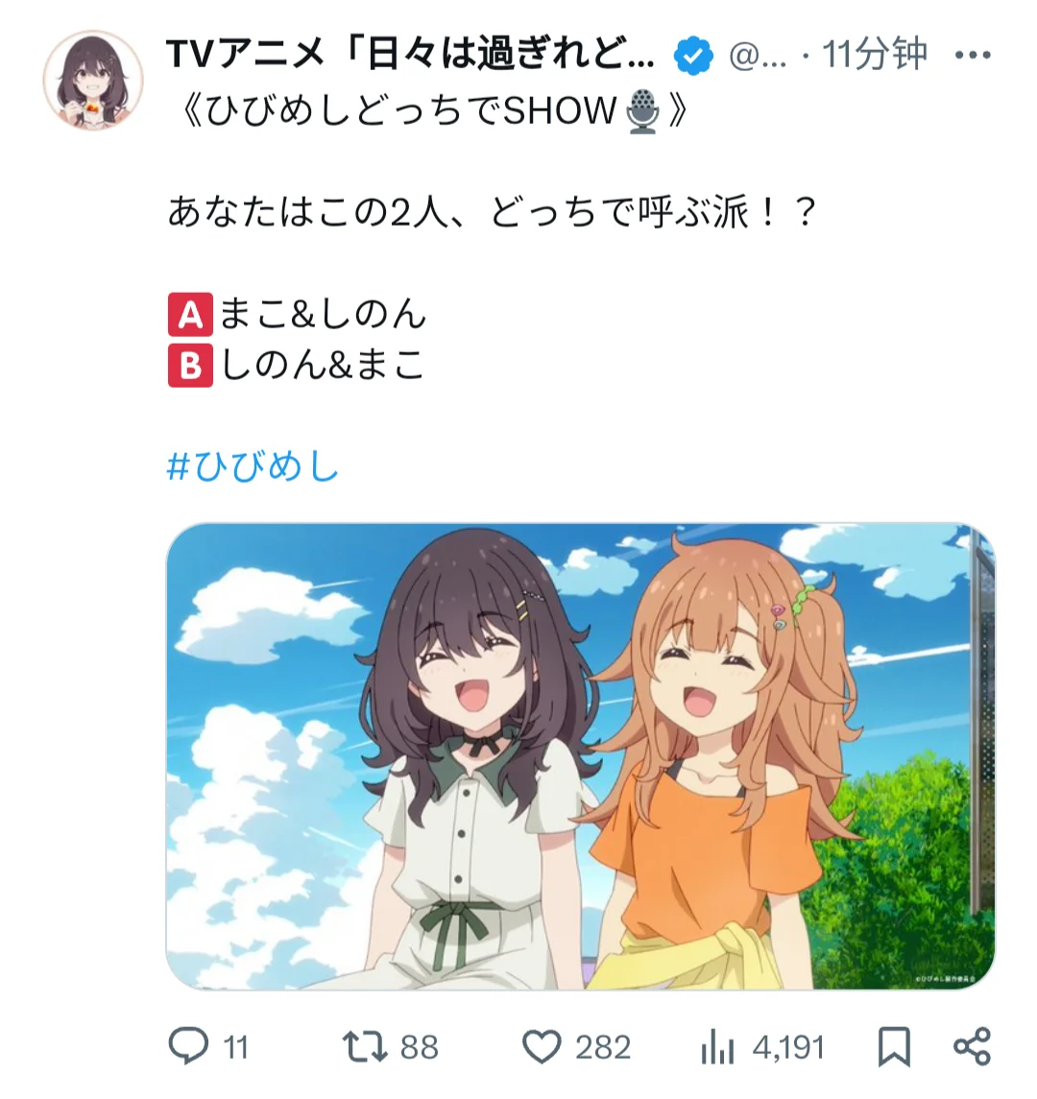Click the like count 282
This screenshot has width=1037, height=1099.
(603, 1048)
